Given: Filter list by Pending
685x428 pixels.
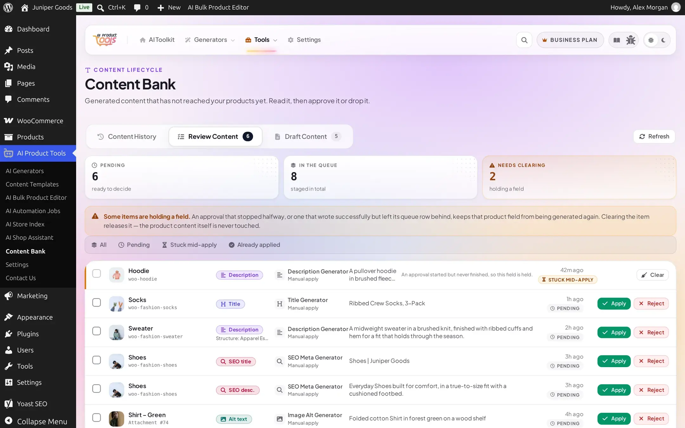Looking at the screenshot, I should [x=134, y=245].
